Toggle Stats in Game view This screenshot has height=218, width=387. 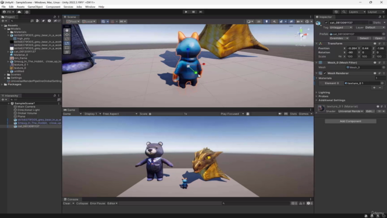[293, 114]
